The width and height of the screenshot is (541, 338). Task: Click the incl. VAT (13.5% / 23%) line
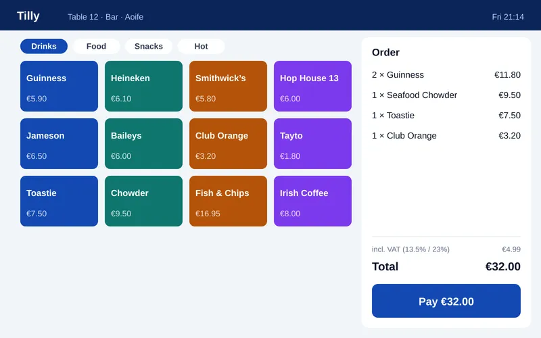pos(446,249)
